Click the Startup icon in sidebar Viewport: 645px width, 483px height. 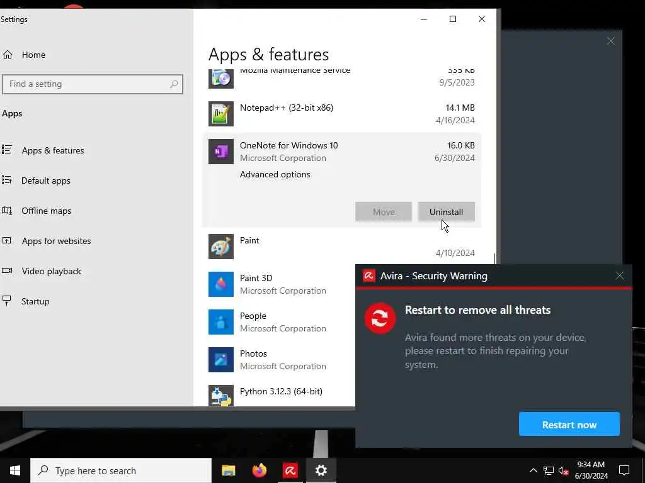6,301
